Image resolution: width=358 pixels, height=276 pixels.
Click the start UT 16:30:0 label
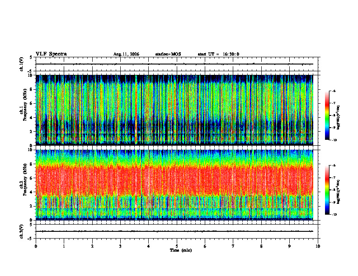click(x=218, y=54)
